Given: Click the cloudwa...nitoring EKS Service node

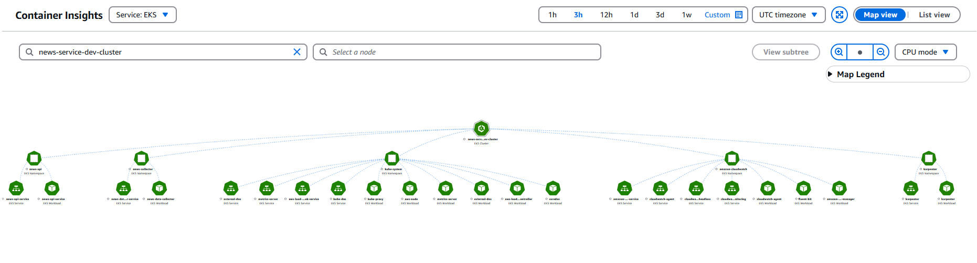Looking at the screenshot, I should point(732,188).
